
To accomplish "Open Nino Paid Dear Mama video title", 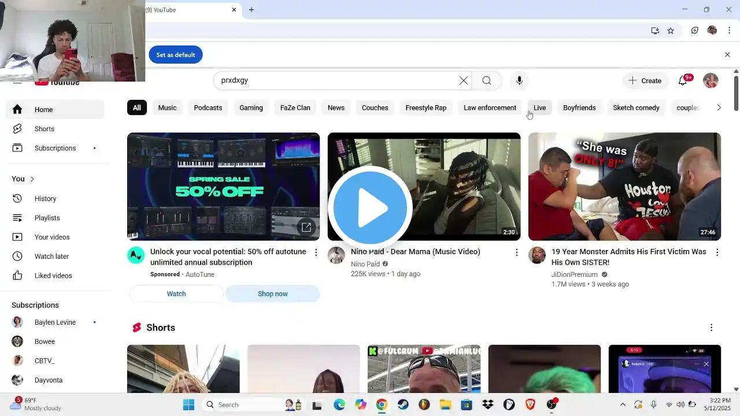I will point(416,252).
